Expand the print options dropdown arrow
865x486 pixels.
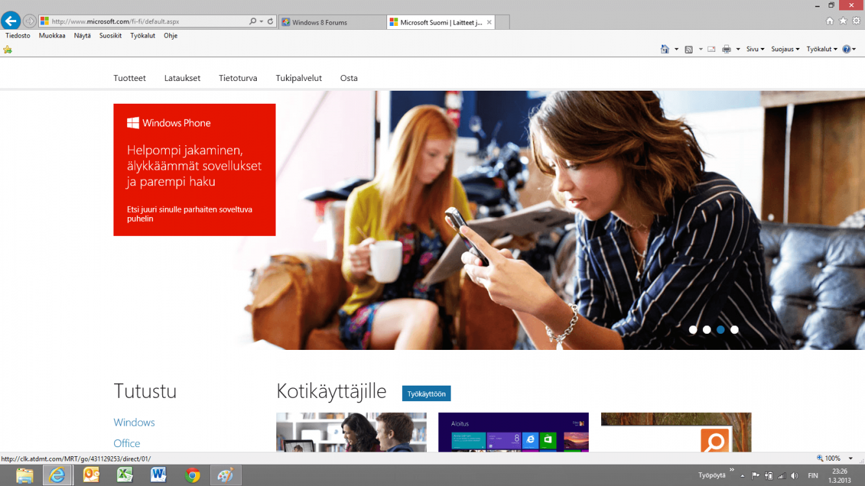click(738, 49)
